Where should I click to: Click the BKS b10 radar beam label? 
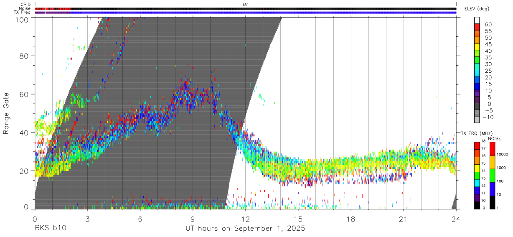[x=50, y=228]
